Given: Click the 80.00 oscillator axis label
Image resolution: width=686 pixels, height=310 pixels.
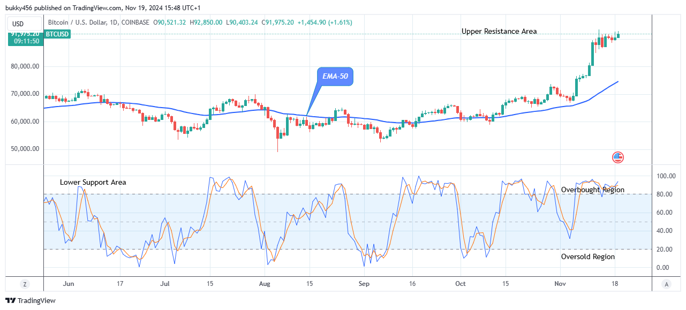Looking at the screenshot, I should pyautogui.click(x=664, y=194).
